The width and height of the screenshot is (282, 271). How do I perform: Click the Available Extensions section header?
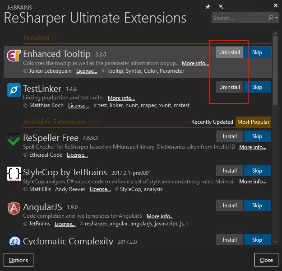tap(61, 122)
